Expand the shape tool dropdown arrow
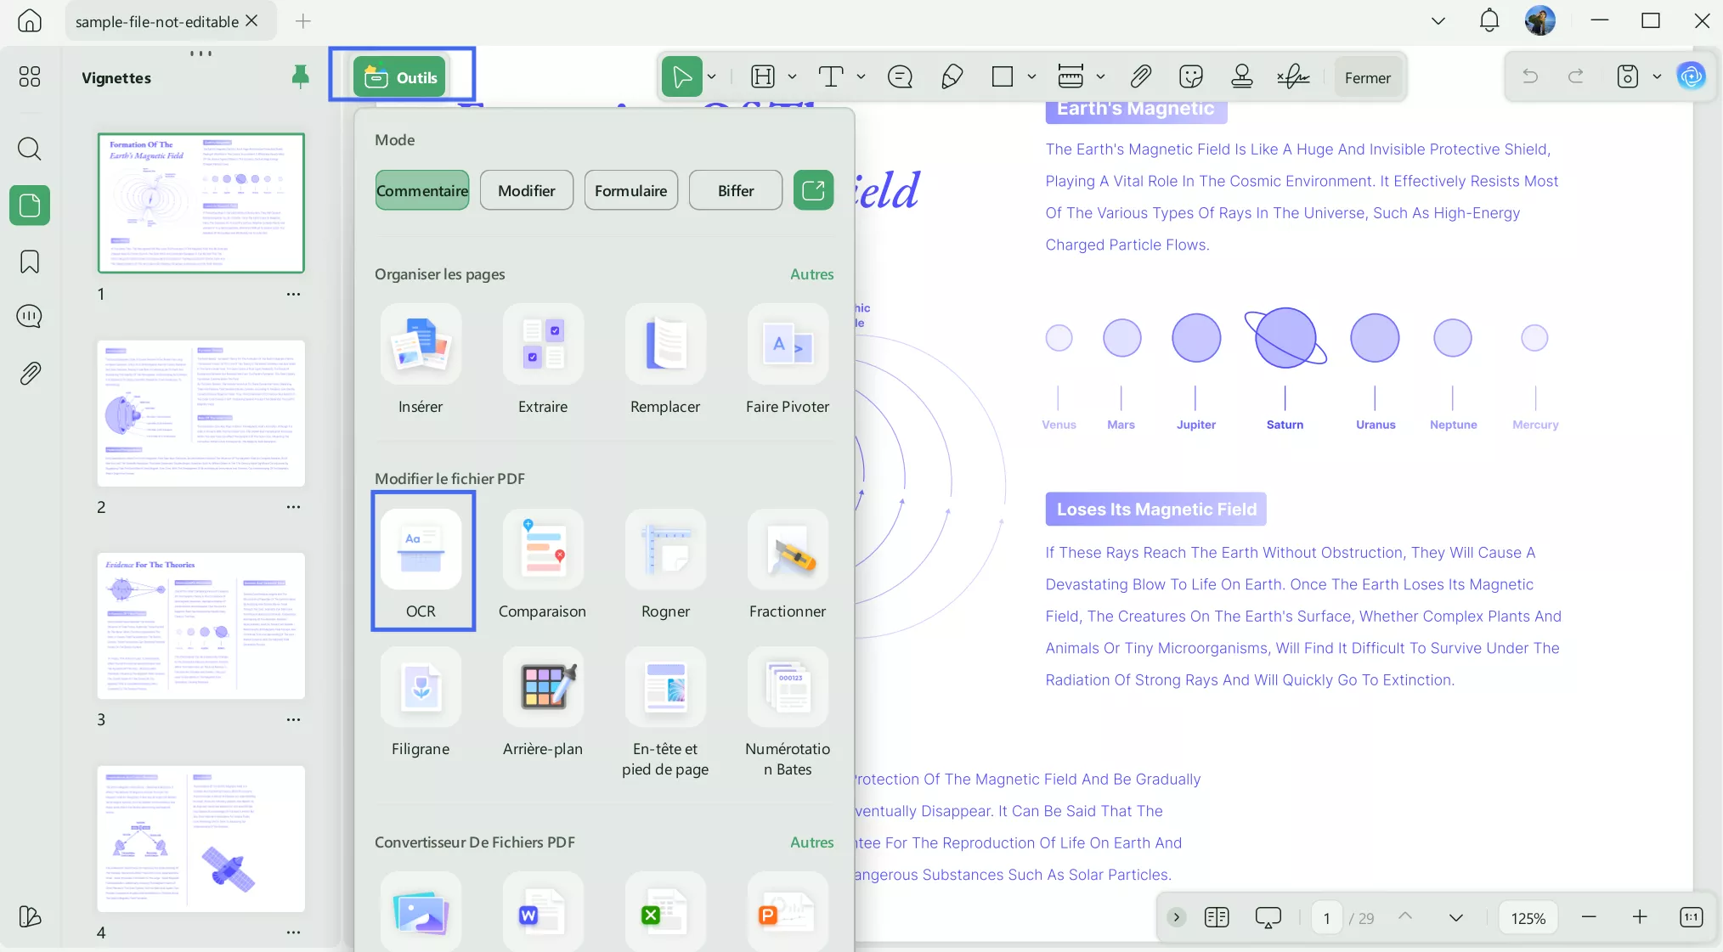The height and width of the screenshot is (952, 1723). [x=1031, y=77]
